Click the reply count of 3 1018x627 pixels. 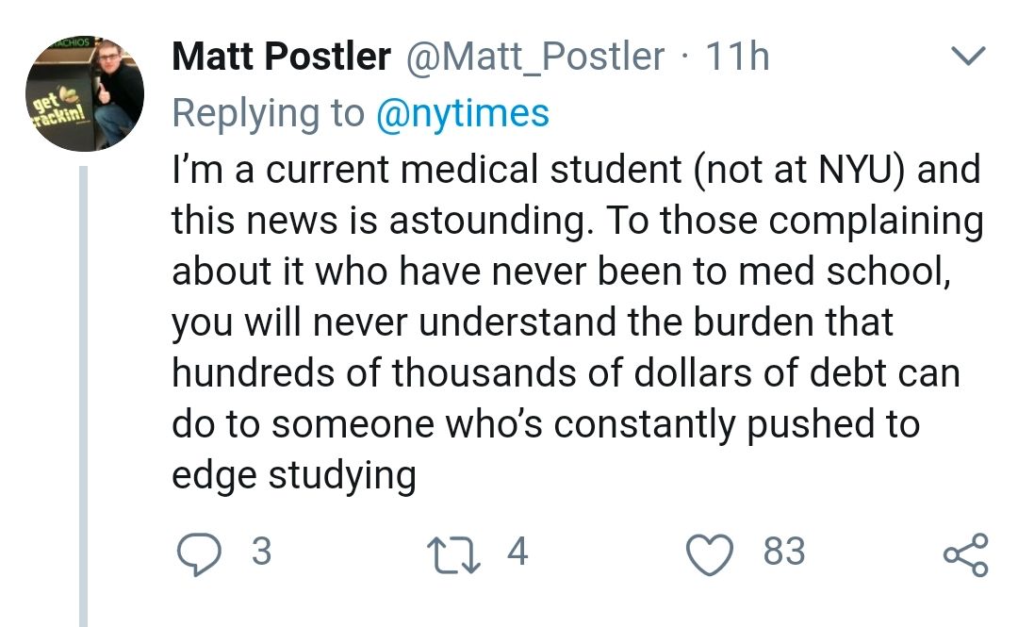(x=261, y=552)
